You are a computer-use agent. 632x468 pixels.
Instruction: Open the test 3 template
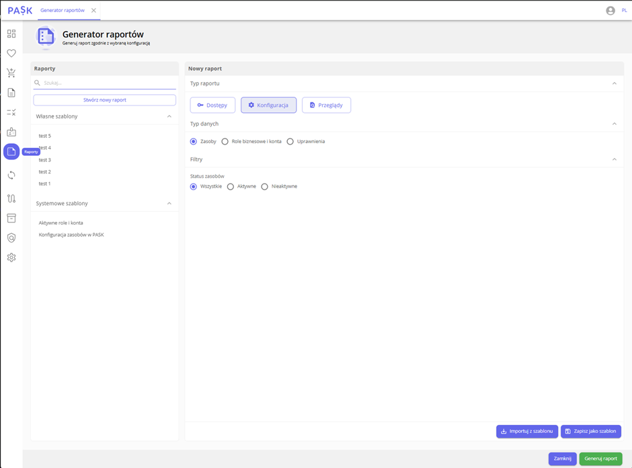pyautogui.click(x=45, y=160)
